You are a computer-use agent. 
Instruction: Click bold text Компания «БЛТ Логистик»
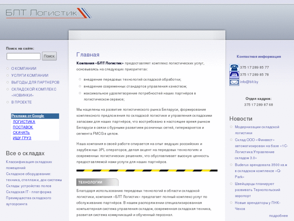click(x=100, y=63)
